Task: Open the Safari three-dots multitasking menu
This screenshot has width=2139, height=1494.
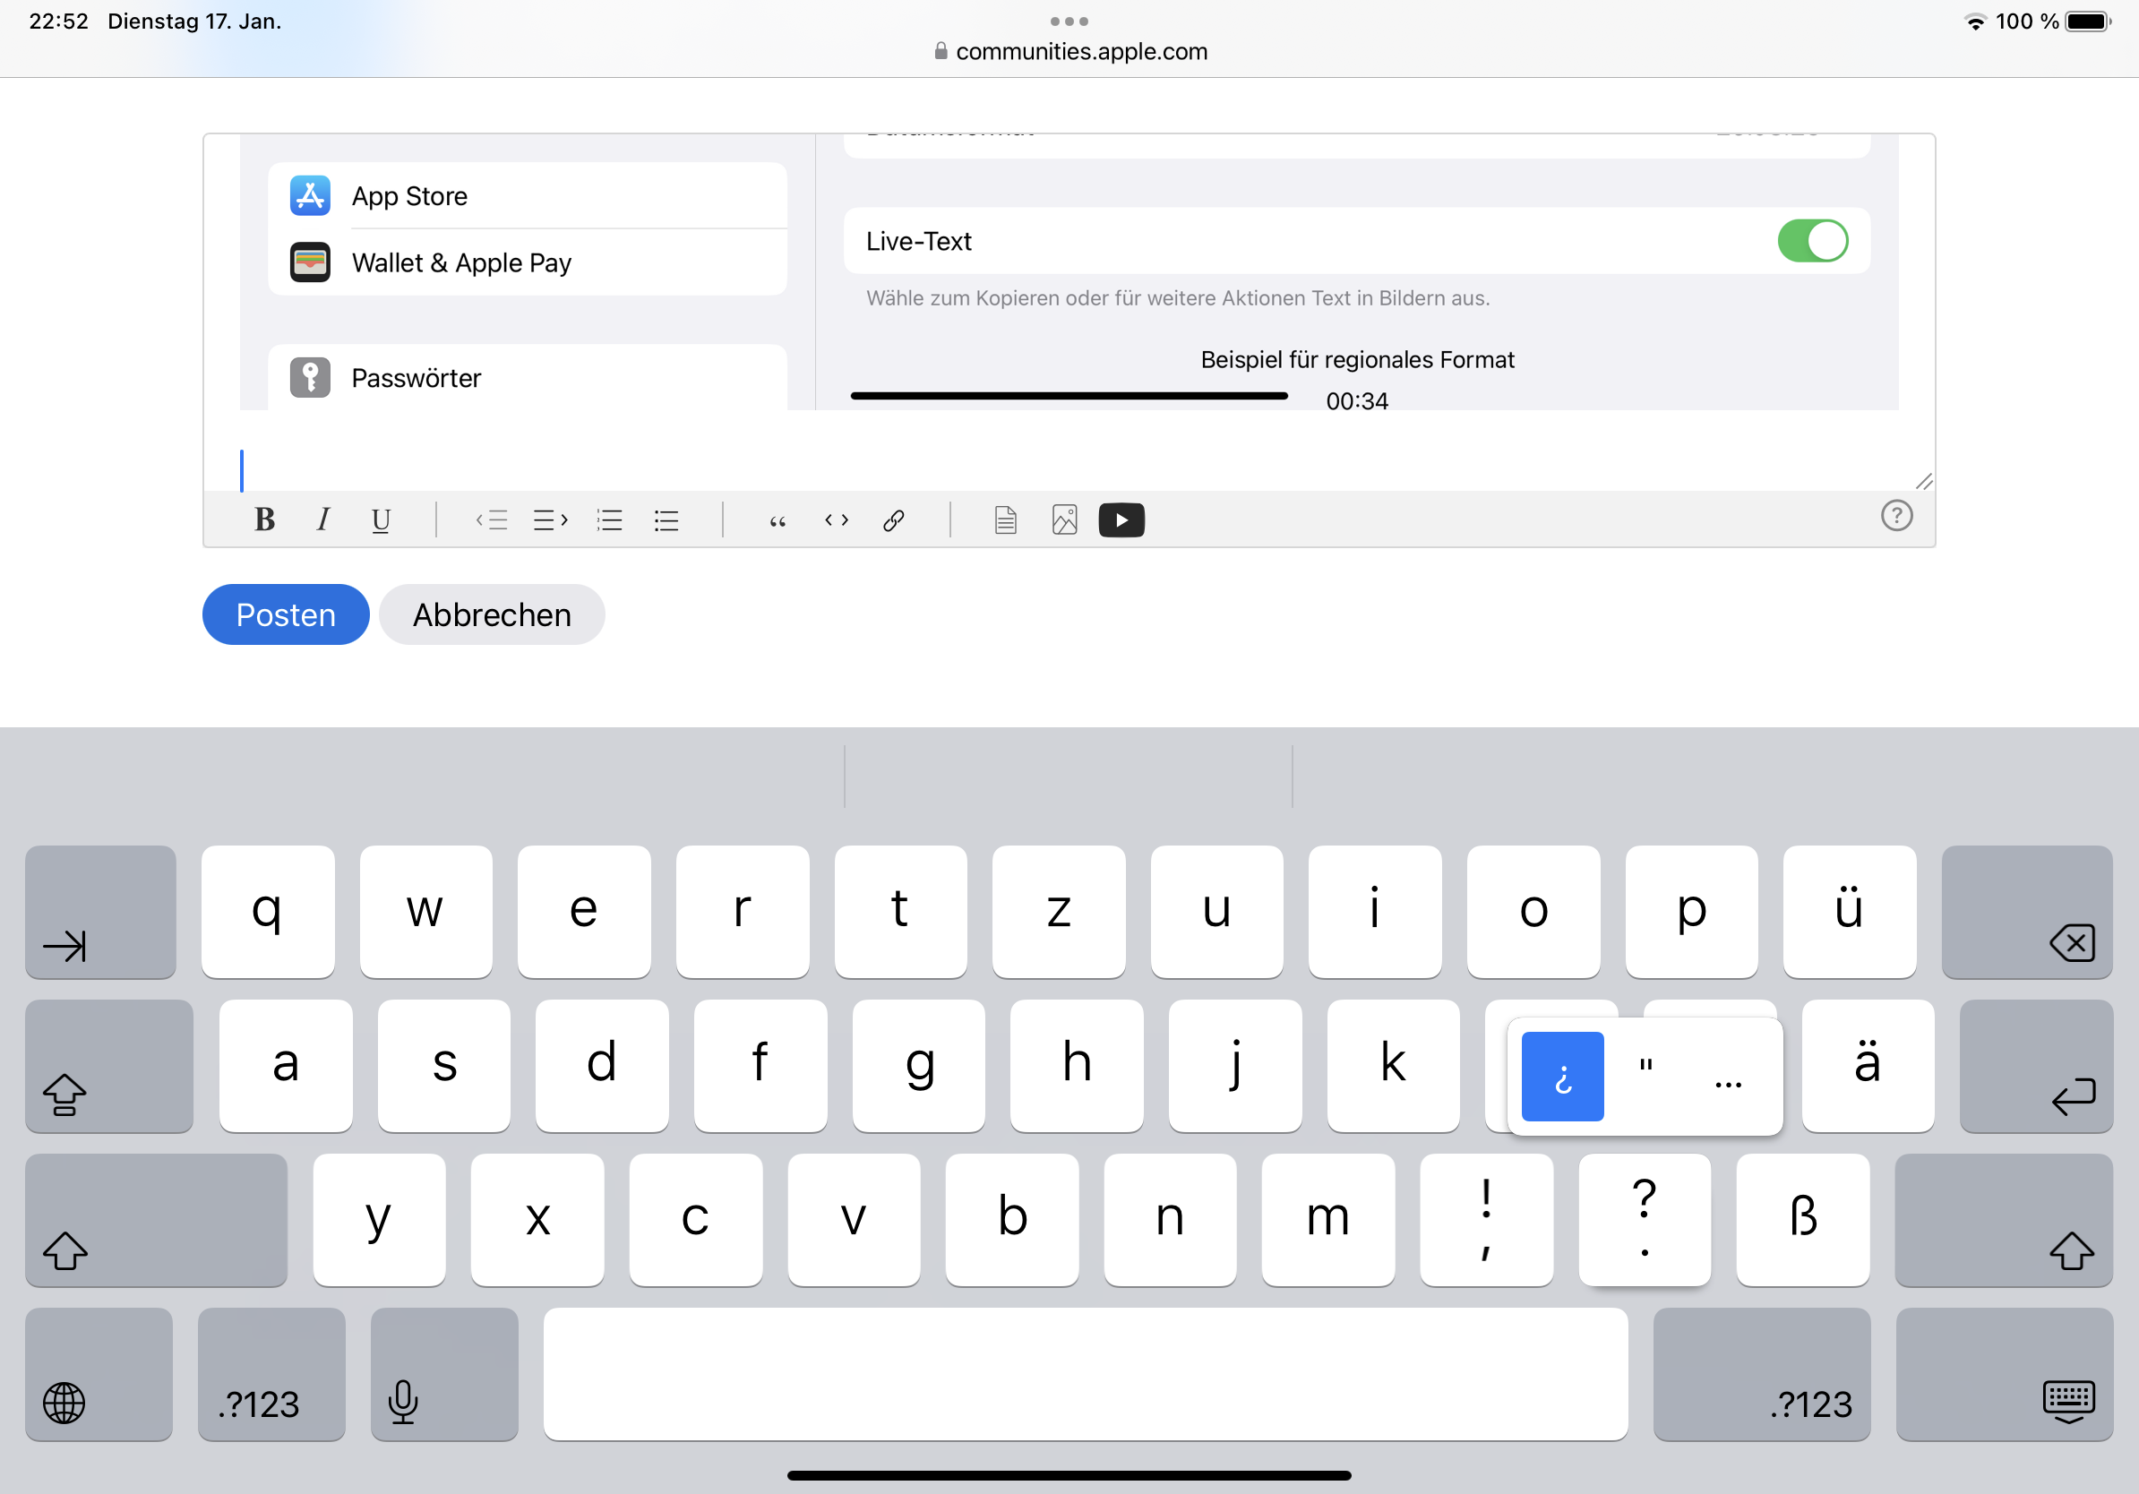Action: [x=1069, y=21]
